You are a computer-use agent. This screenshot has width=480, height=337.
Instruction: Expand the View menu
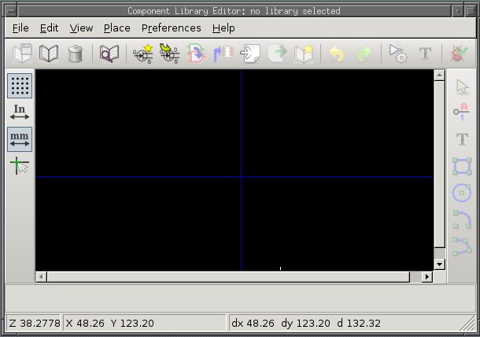81,28
